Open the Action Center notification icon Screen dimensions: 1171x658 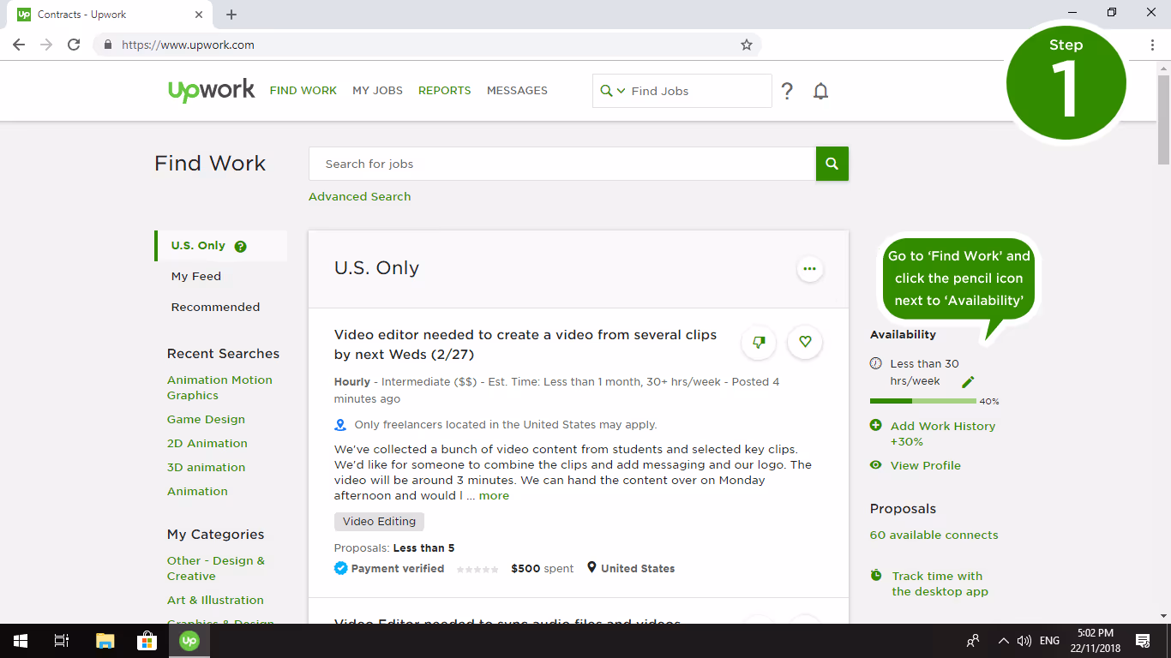click(1143, 641)
